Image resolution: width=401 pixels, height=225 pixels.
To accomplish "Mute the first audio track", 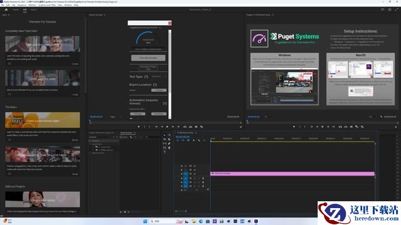I will click(x=195, y=178).
